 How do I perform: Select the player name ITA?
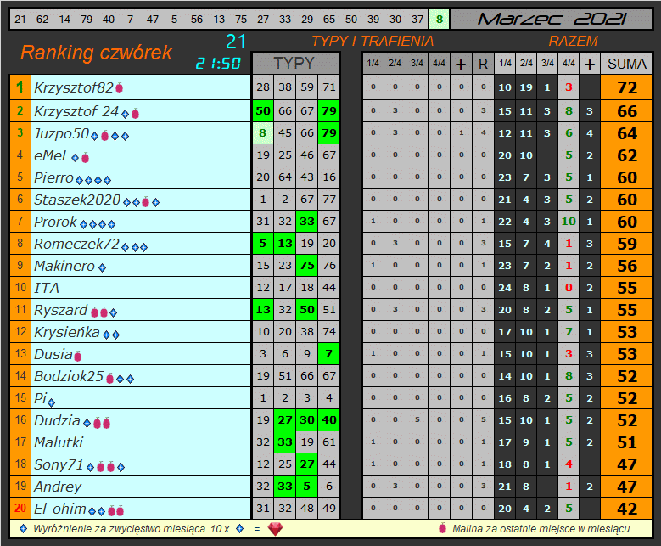(47, 288)
